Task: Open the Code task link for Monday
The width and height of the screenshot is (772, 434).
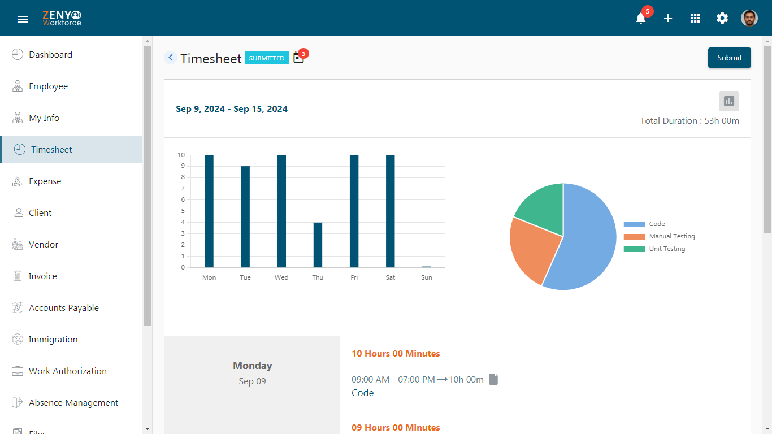Action: (362, 393)
